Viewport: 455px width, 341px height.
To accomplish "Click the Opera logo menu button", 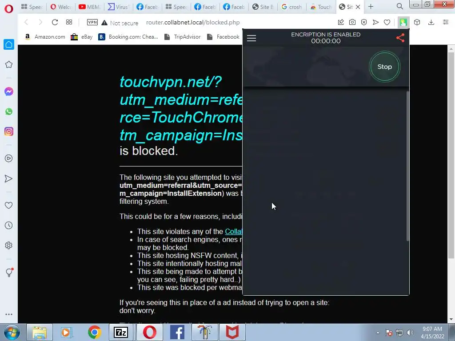I will coord(9,9).
